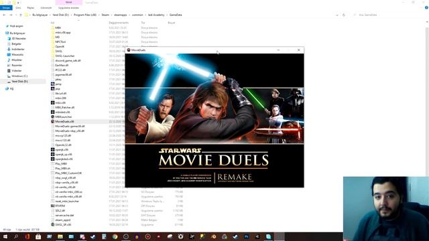The image size is (429, 241).
Task: Select the jamp application
Action: [x=58, y=84]
